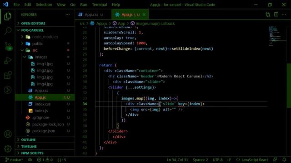Open the Timeline clock icon in activity bar

pyautogui.click(x=8, y=90)
